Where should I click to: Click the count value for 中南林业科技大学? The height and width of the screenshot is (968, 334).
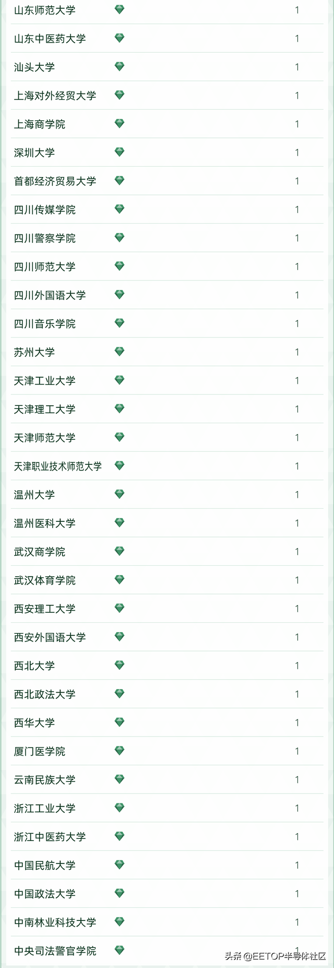pyautogui.click(x=297, y=922)
